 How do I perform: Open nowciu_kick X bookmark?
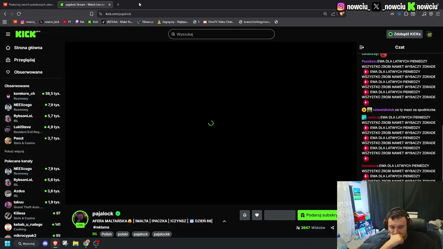point(49,22)
